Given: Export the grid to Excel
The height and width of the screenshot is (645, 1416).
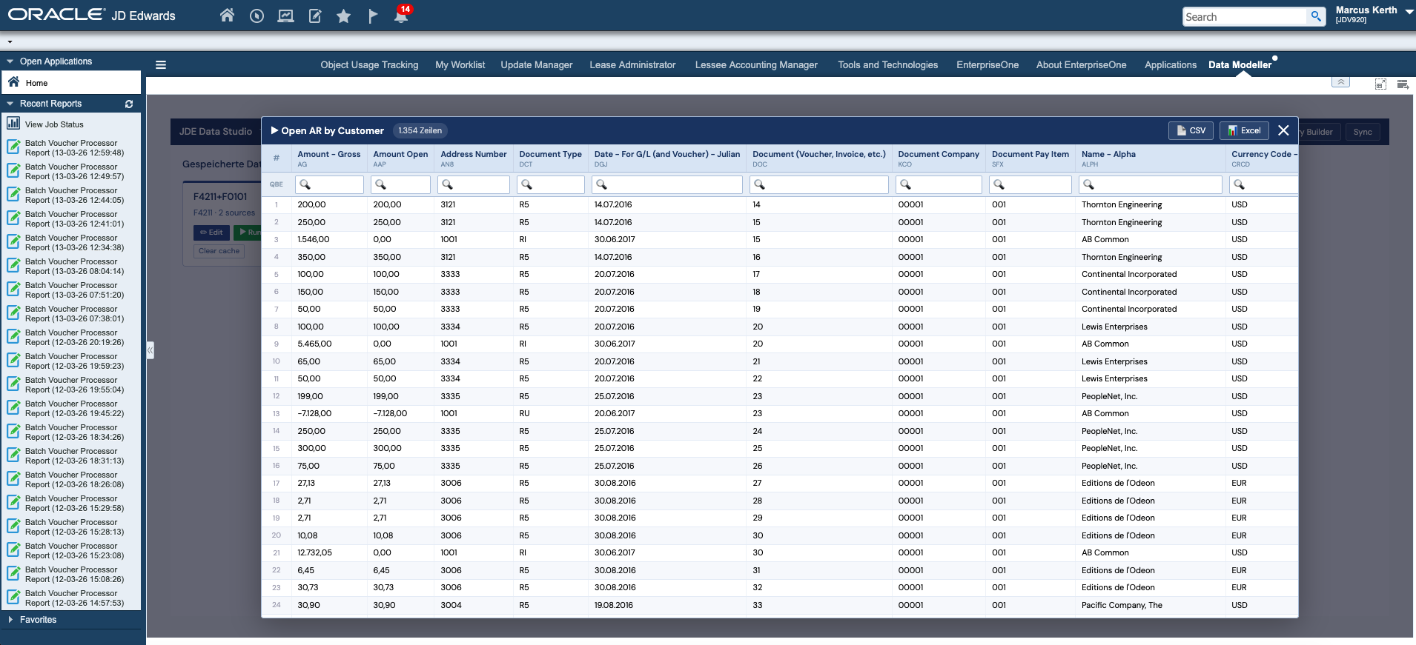Looking at the screenshot, I should tap(1244, 130).
